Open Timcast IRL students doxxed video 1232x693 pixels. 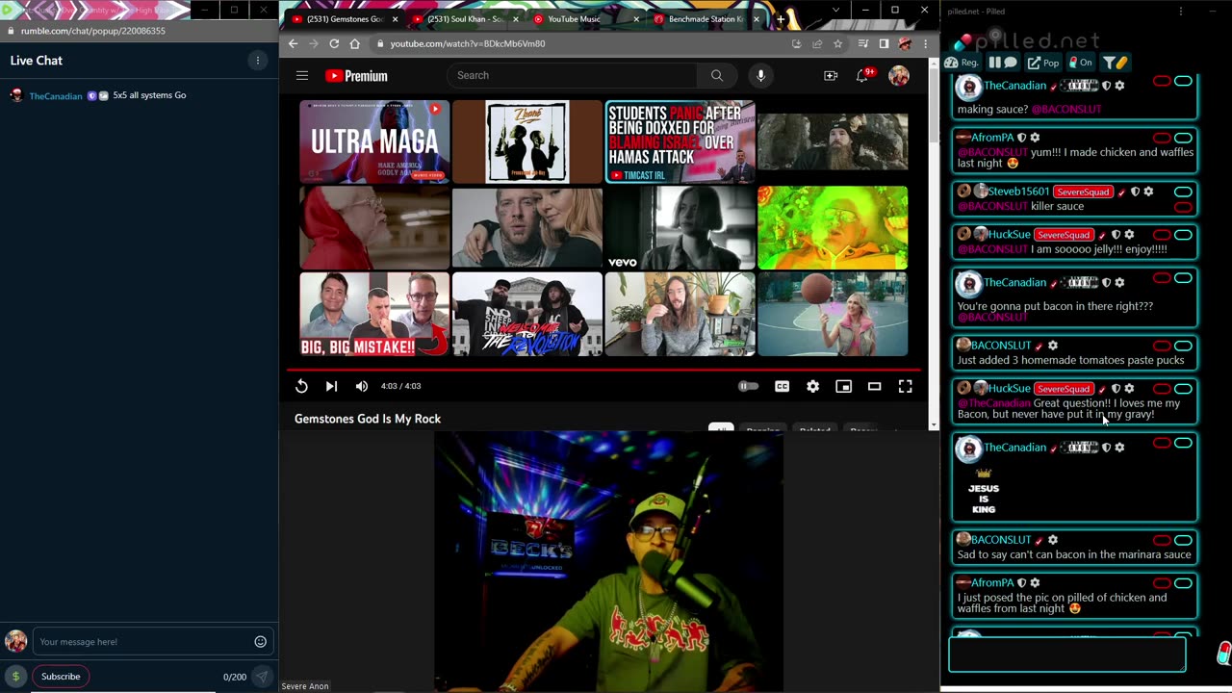680,141
